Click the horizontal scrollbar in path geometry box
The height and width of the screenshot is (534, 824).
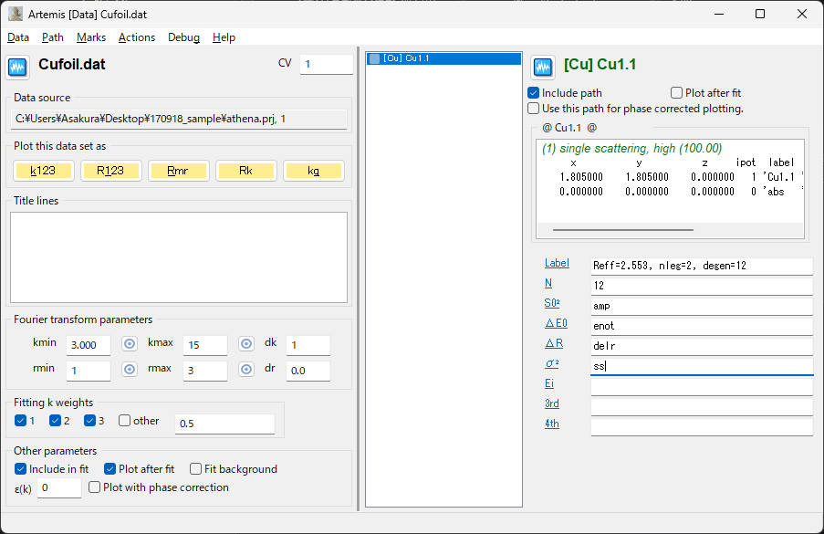[x=622, y=230]
